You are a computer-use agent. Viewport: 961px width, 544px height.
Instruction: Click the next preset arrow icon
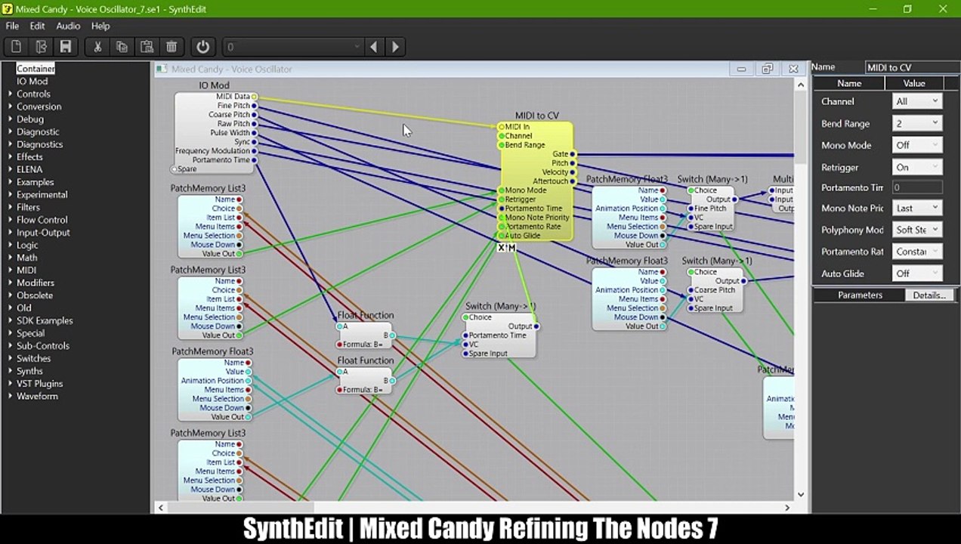click(395, 47)
